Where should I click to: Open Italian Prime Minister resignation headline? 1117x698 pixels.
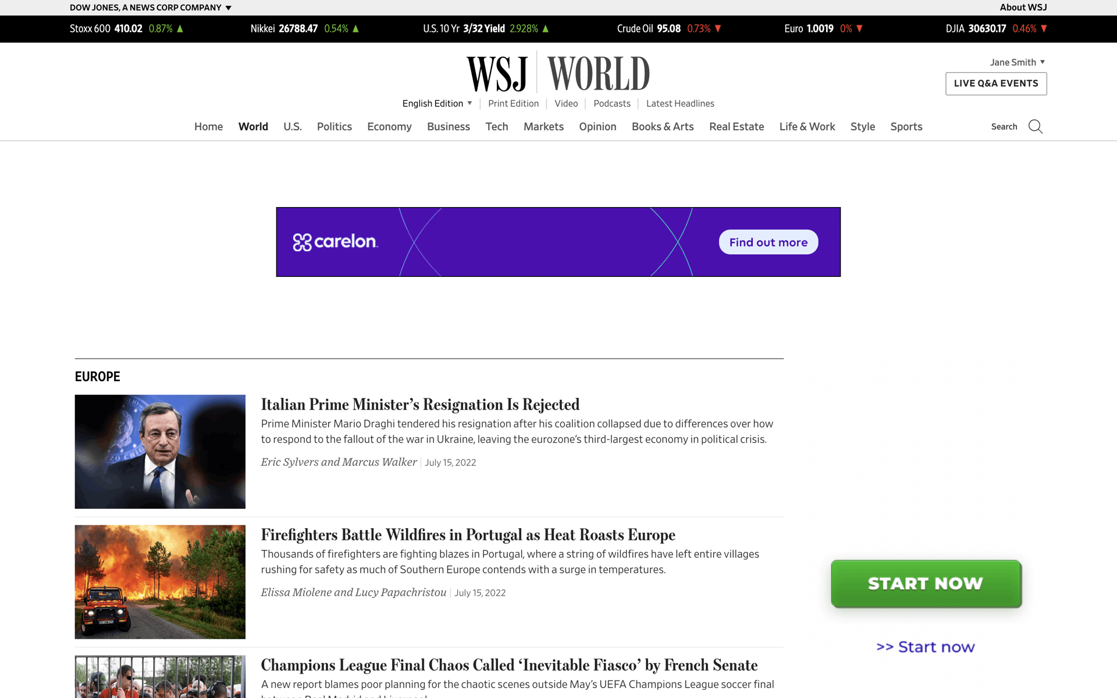point(420,404)
